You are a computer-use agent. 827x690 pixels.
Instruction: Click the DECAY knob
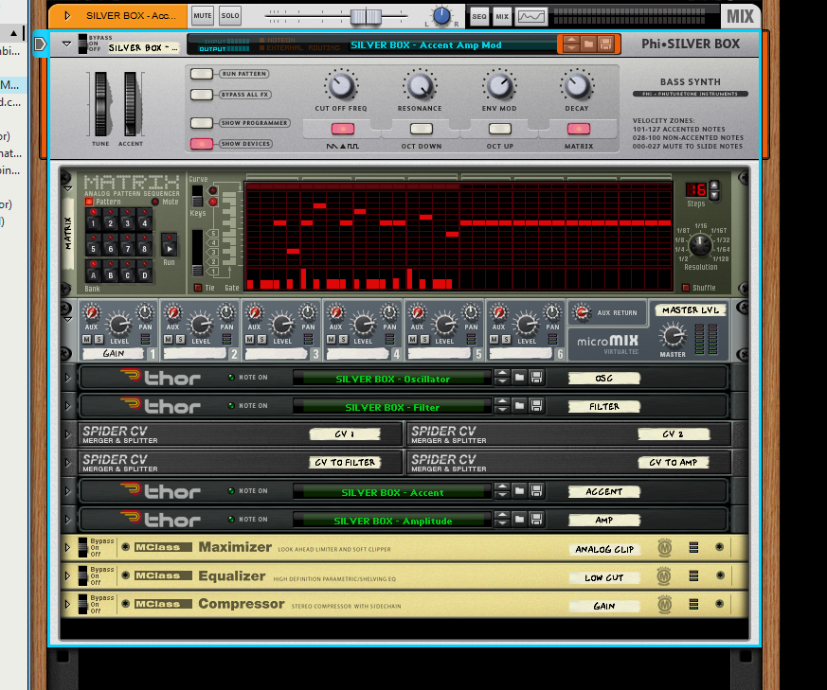[577, 86]
